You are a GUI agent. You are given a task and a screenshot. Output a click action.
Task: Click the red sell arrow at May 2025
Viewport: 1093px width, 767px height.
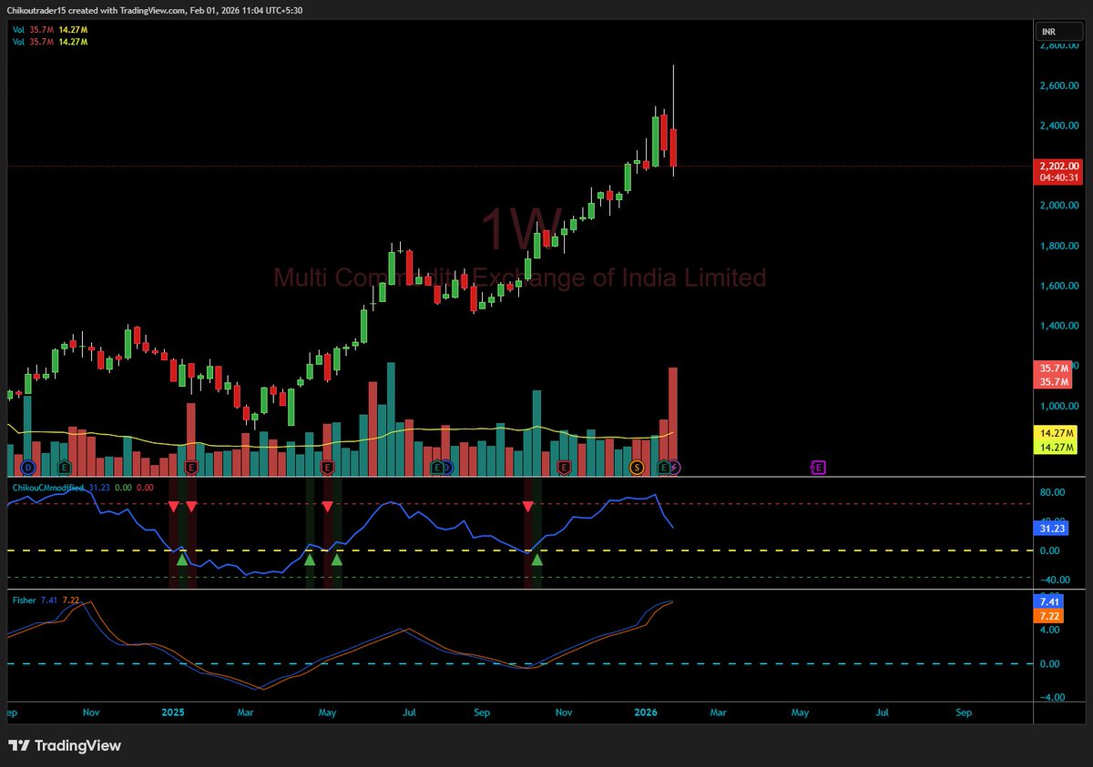click(327, 505)
